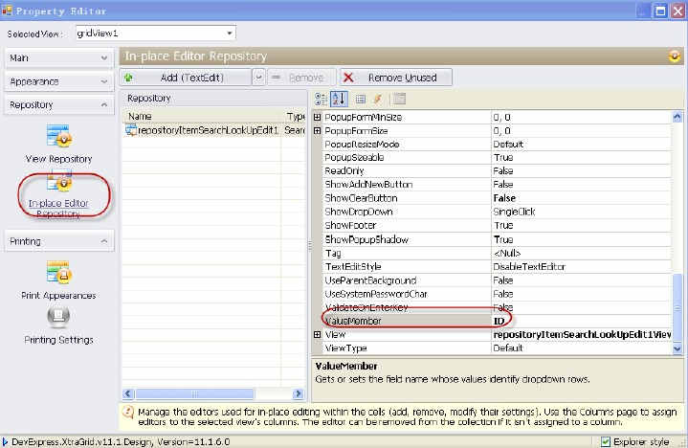Select ShowClearButton property
Viewport: 688px width, 448px height.
497,198
